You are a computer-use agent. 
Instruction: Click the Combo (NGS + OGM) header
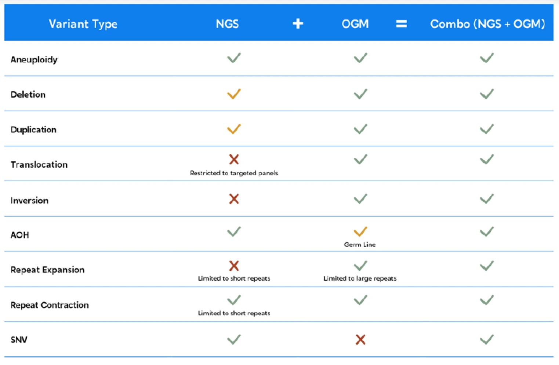point(487,24)
